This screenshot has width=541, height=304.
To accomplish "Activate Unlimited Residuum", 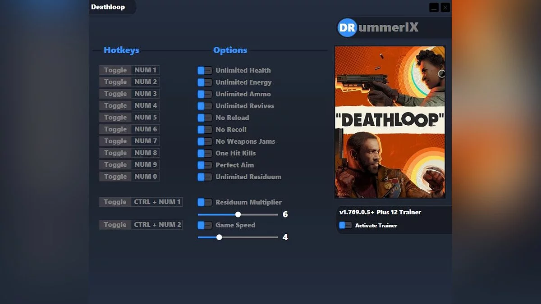I will (204, 177).
